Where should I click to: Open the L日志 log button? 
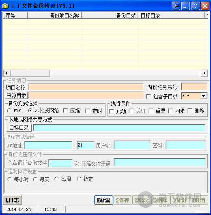tap(12, 200)
